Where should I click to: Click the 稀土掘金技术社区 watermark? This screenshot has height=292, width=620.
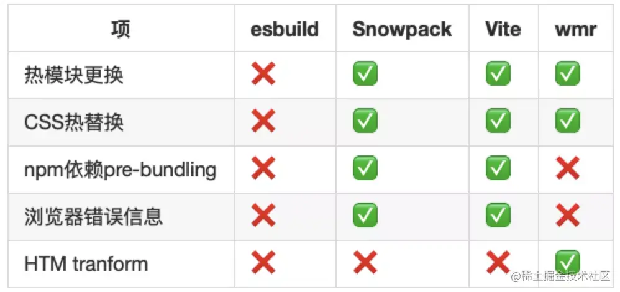[x=561, y=276]
